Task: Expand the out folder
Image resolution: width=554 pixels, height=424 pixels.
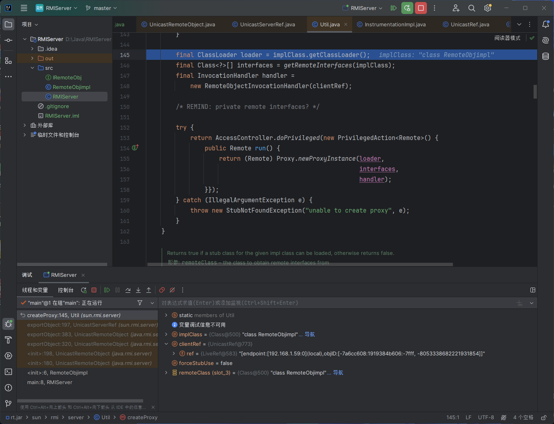Action: (32, 58)
